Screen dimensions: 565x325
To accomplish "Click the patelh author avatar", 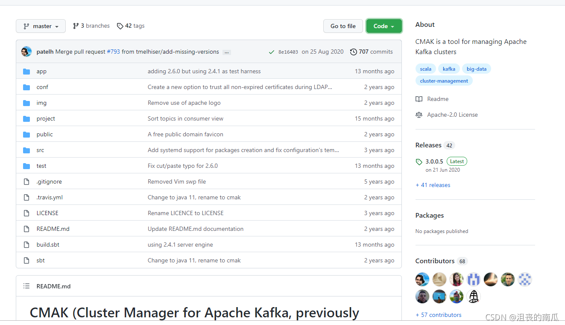I will coord(26,52).
